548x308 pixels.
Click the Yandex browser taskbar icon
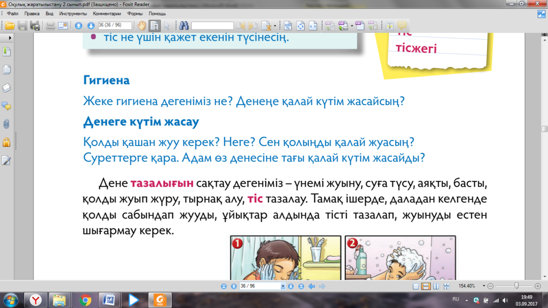(x=35, y=300)
